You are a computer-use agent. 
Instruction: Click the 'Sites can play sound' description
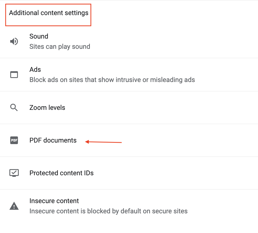60,46
